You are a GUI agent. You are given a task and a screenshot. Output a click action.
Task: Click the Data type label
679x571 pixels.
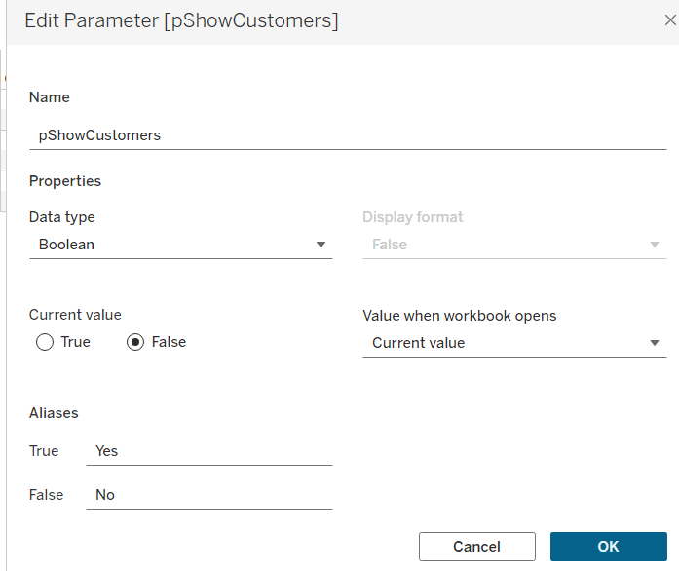62,217
